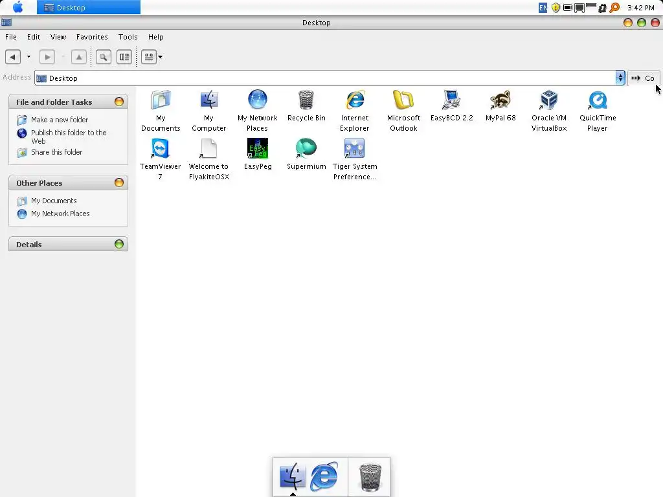Go to My Network Places in Other Places
Viewport: 663px width, 497px height.
click(60, 214)
